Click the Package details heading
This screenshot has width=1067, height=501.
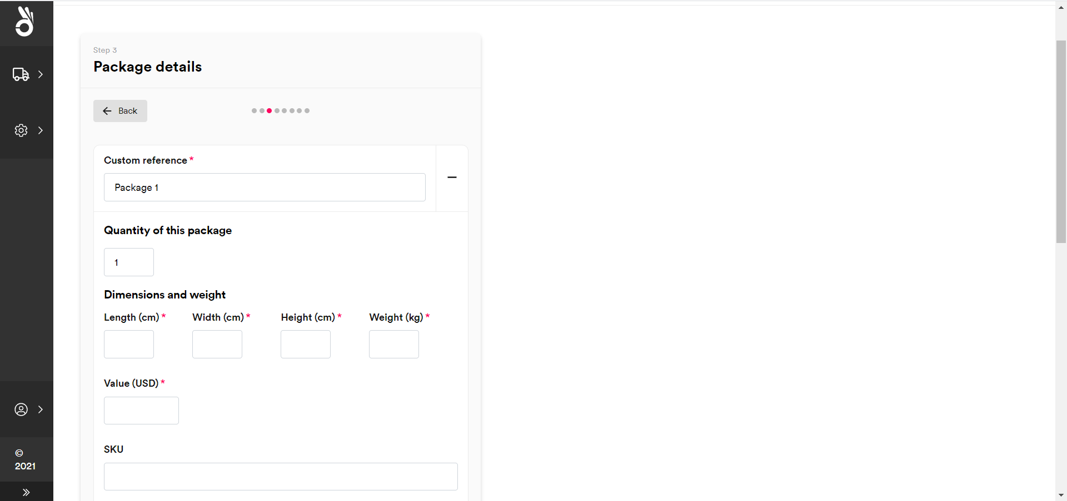coord(148,67)
